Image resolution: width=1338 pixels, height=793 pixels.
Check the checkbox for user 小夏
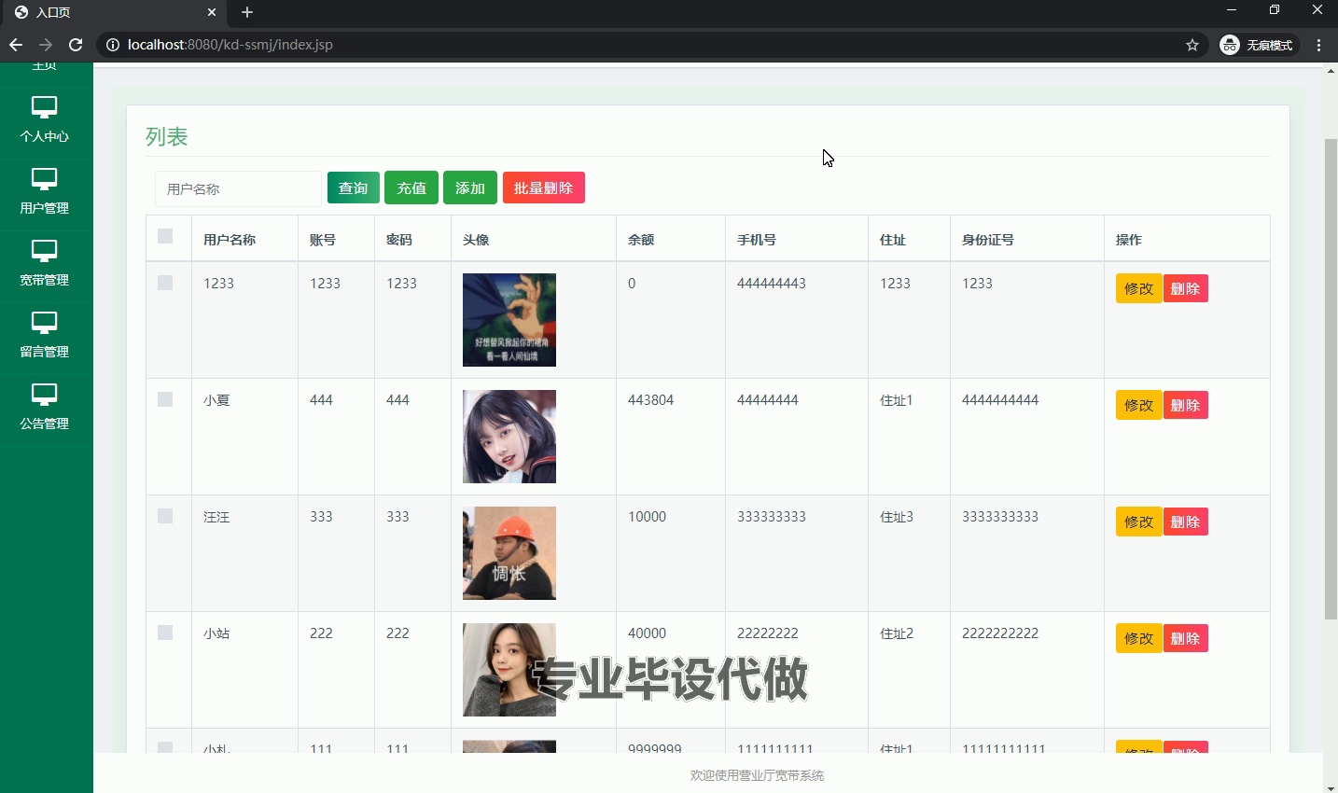point(165,399)
